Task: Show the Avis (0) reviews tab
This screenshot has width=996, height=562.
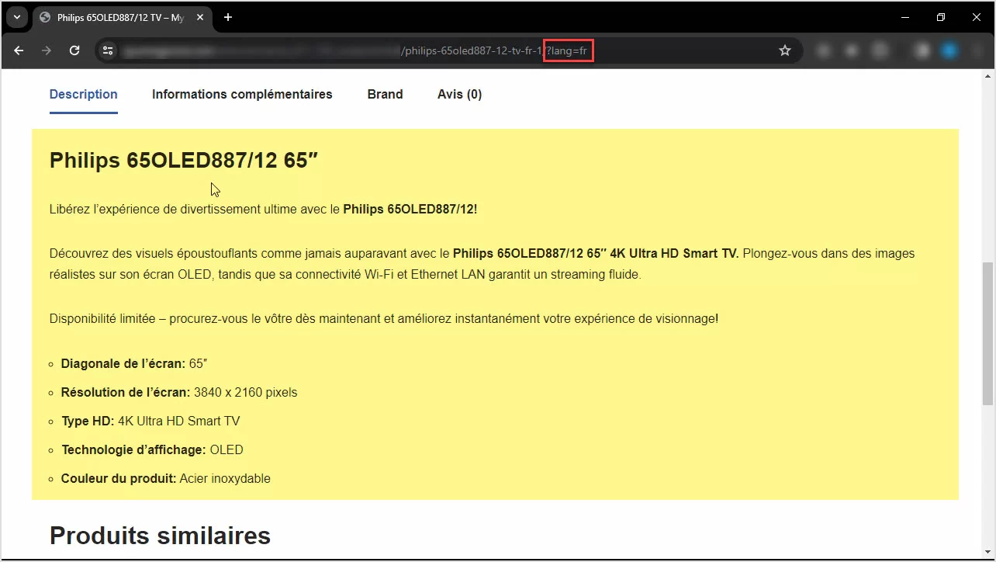Action: click(x=459, y=94)
